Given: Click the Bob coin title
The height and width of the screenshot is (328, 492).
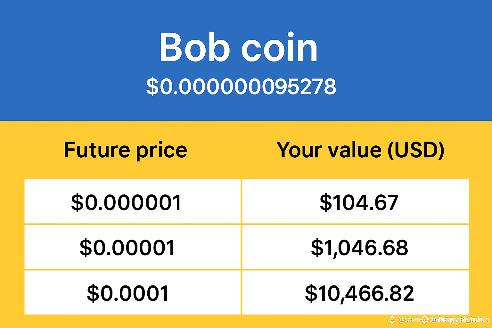Looking at the screenshot, I should click(x=239, y=47).
